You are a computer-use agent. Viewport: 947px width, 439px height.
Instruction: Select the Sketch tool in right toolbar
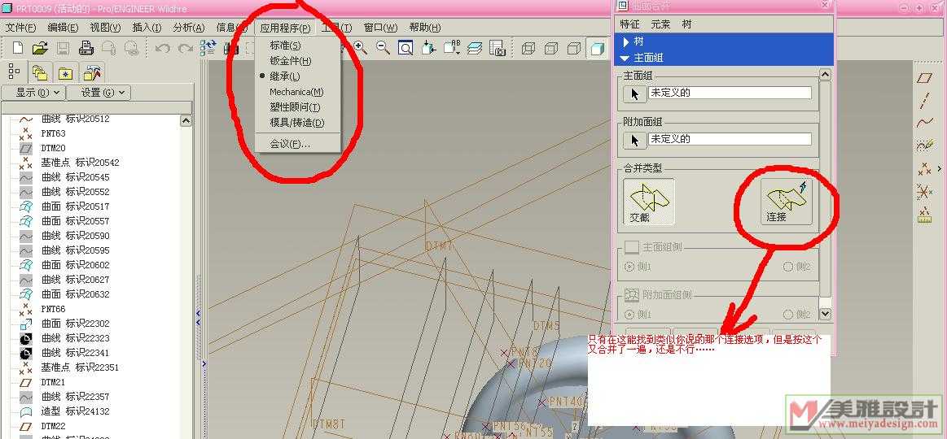pos(925,146)
